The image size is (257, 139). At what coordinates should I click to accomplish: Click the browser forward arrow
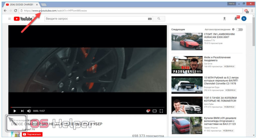click(10, 11)
